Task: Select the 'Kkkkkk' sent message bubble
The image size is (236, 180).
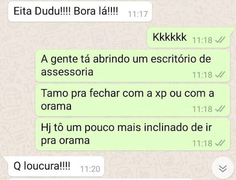Action: 189,37
